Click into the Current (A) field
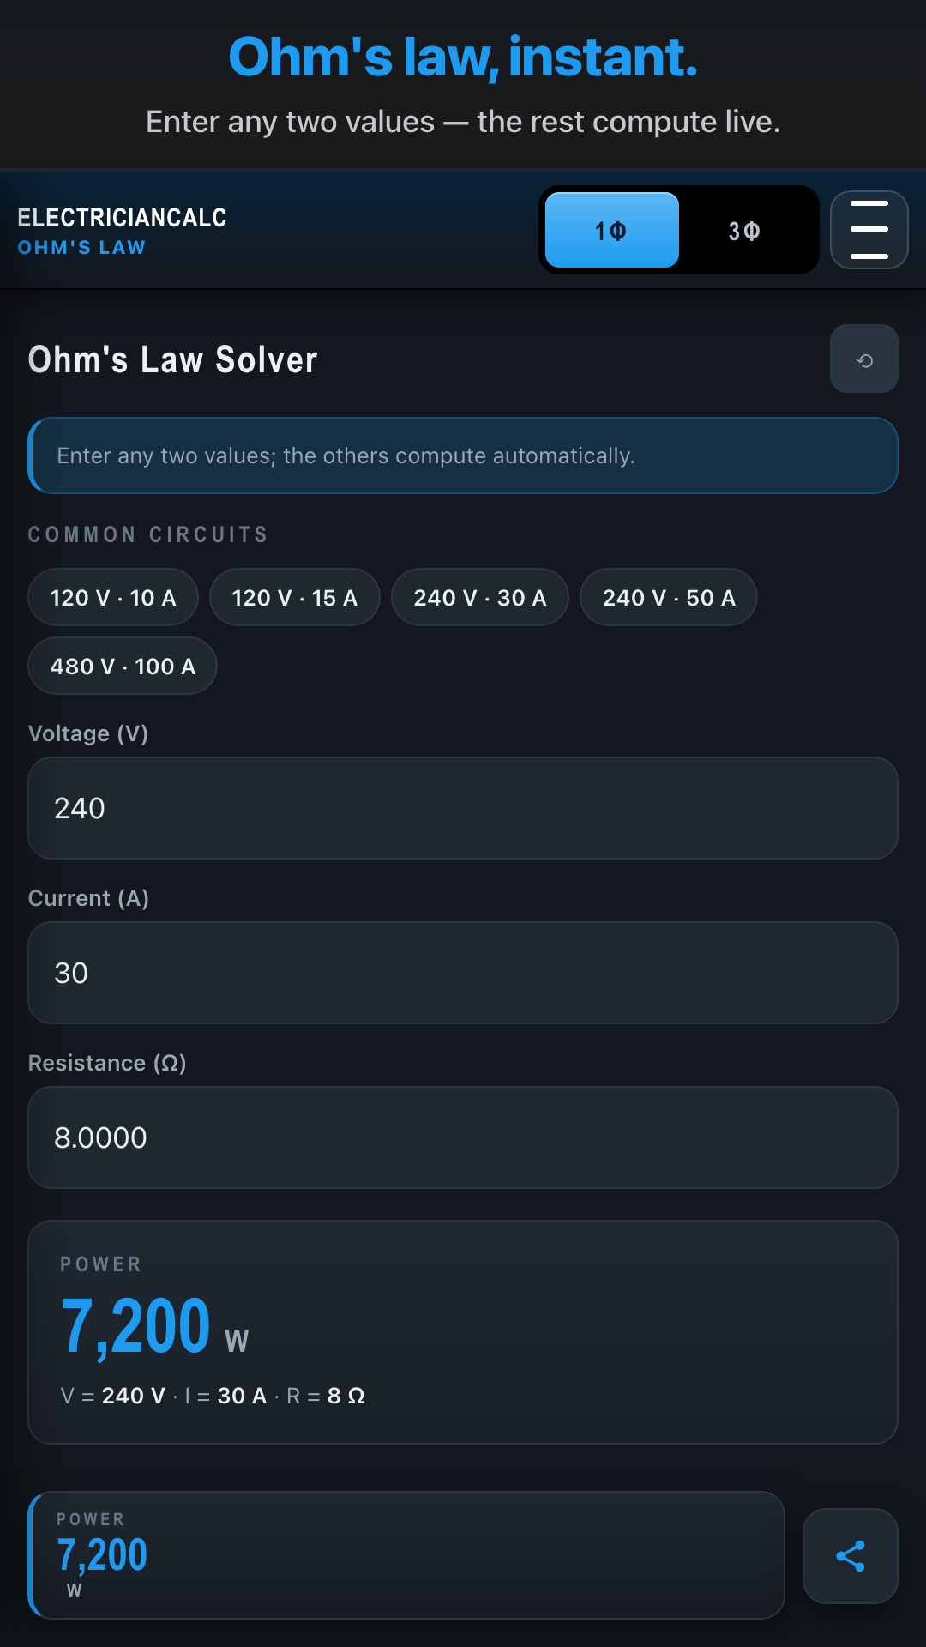This screenshot has height=1647, width=926. coord(463,973)
